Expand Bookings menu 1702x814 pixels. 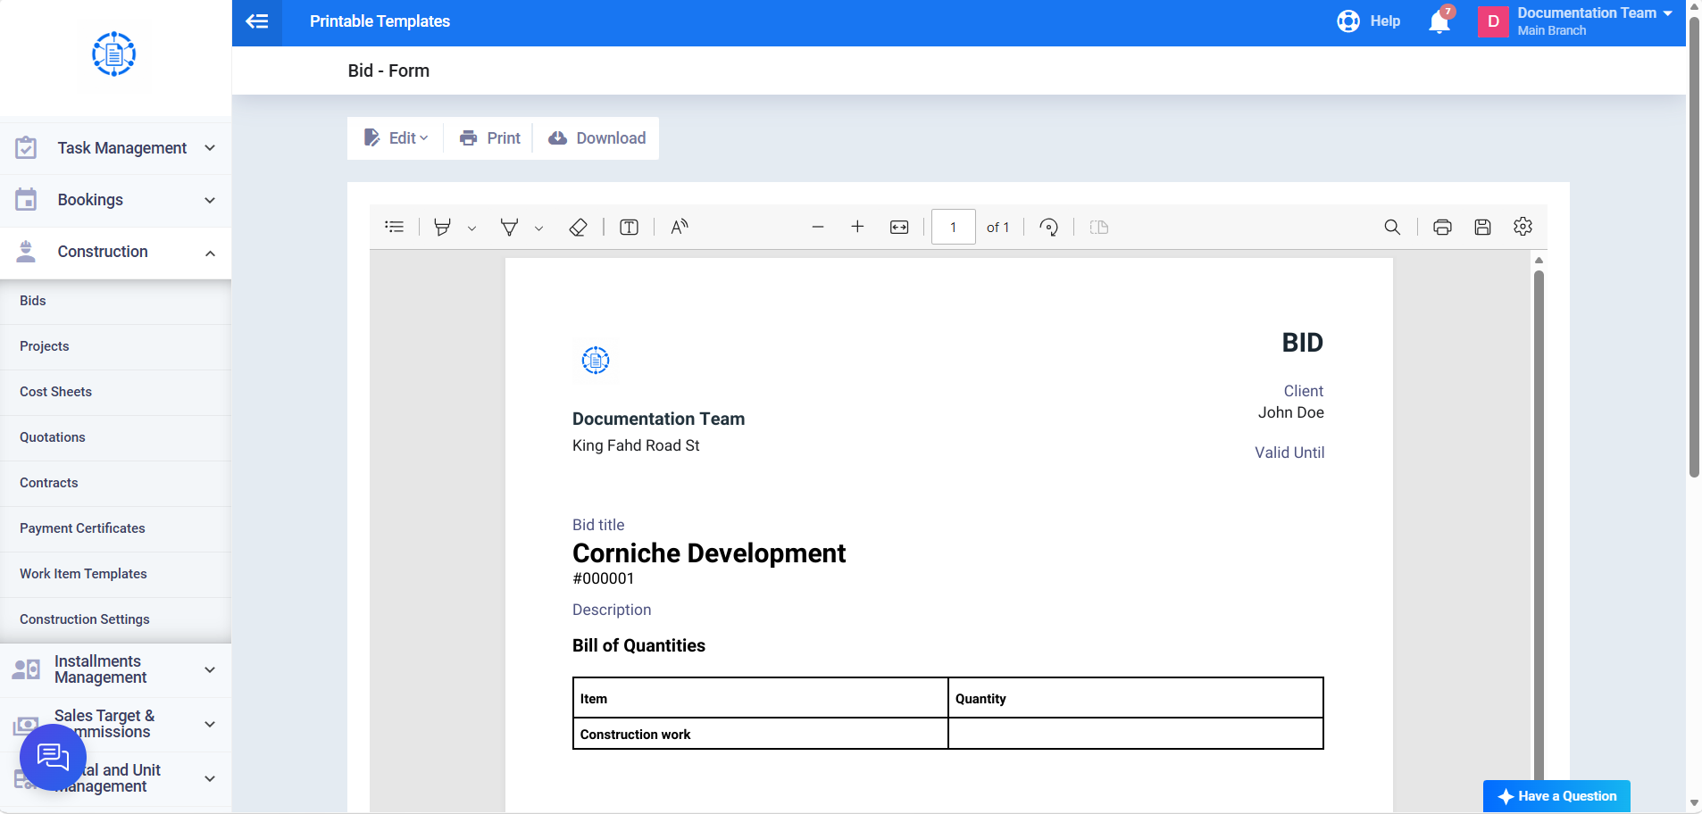click(x=115, y=200)
